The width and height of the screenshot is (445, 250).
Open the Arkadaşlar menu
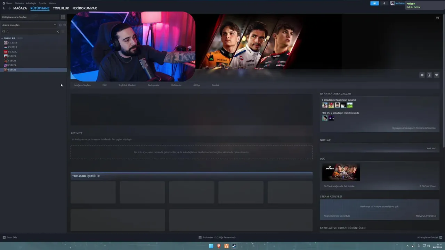pos(31,3)
